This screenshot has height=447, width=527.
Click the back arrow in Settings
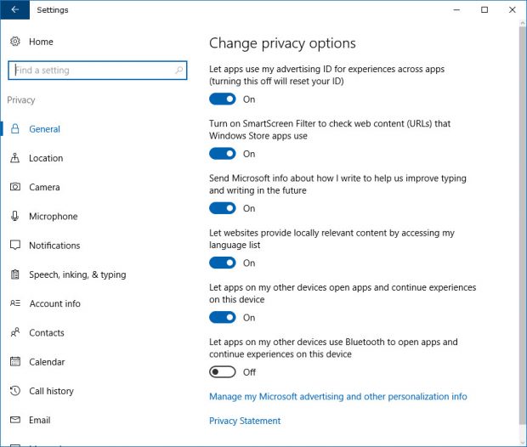[14, 9]
